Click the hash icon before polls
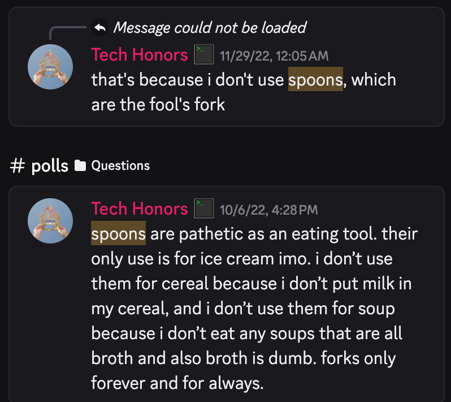 pyautogui.click(x=18, y=166)
